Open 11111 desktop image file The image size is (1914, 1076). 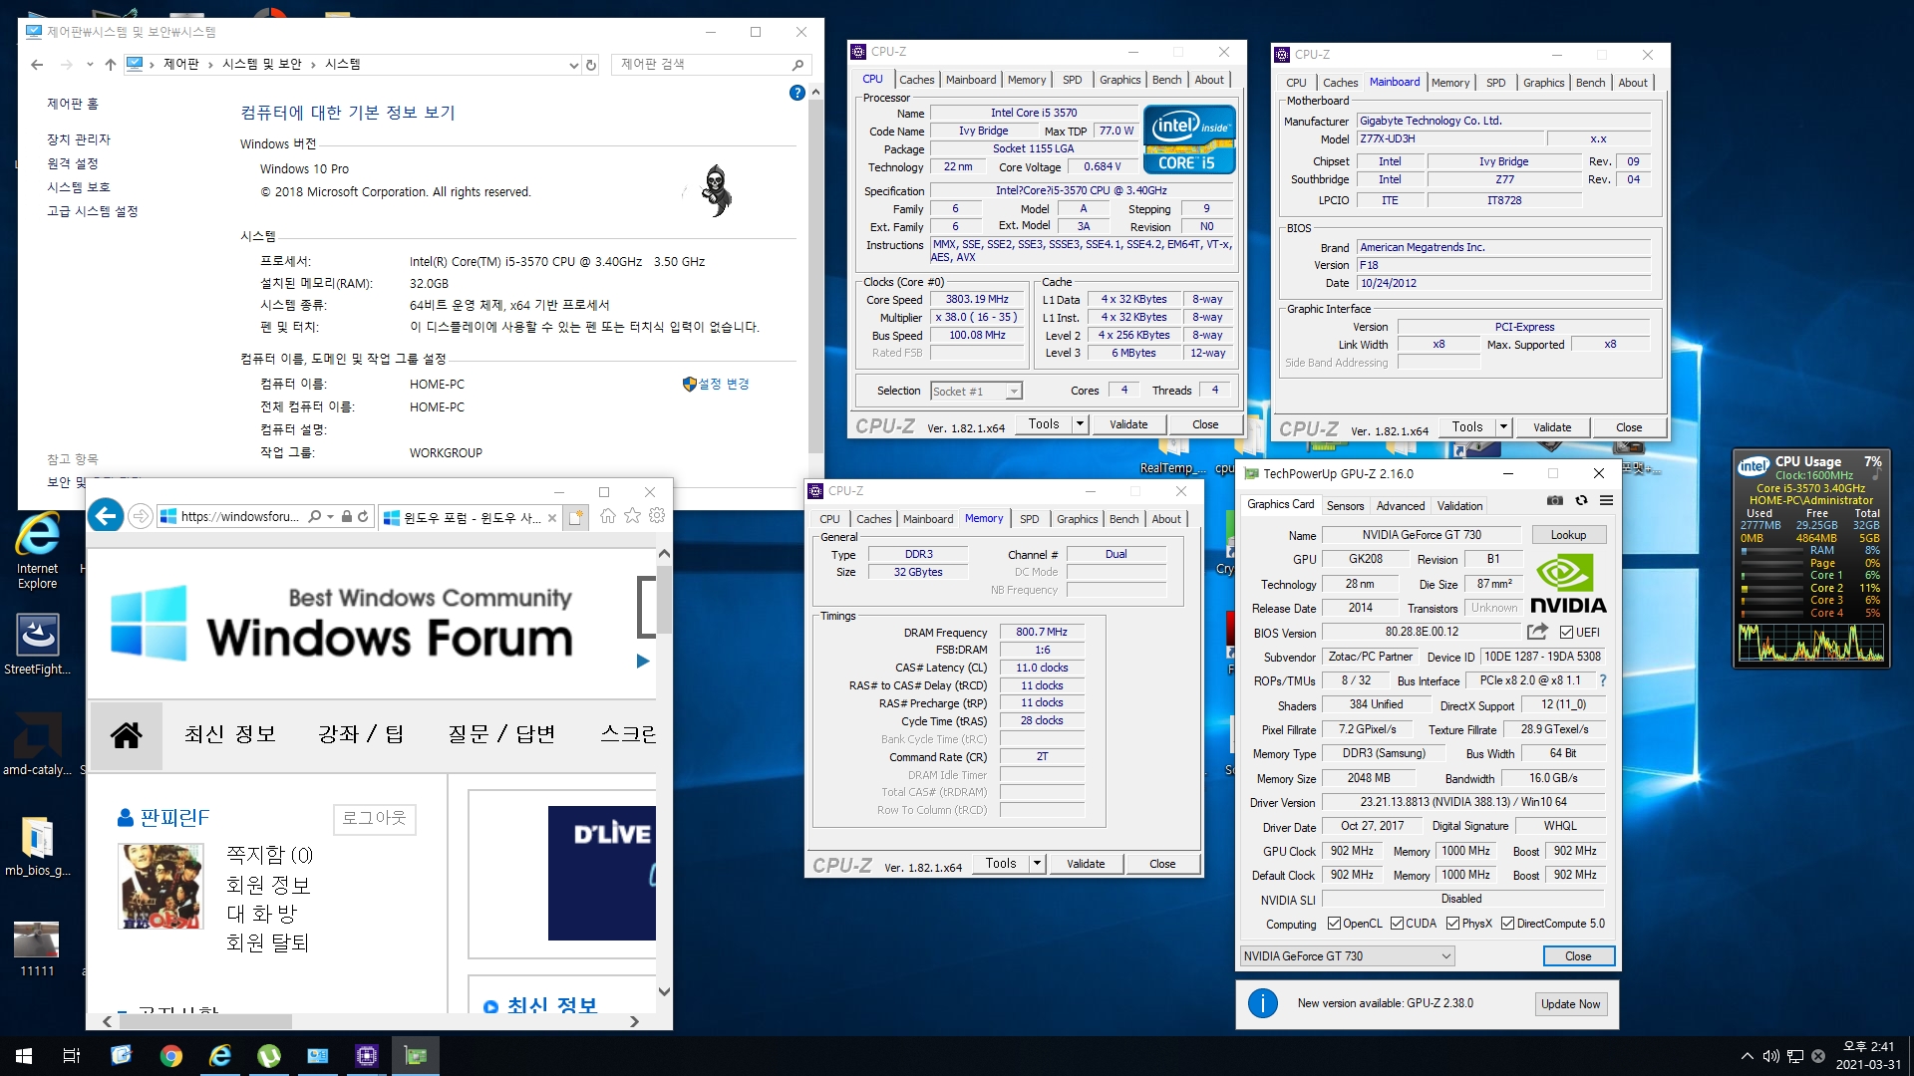point(37,948)
